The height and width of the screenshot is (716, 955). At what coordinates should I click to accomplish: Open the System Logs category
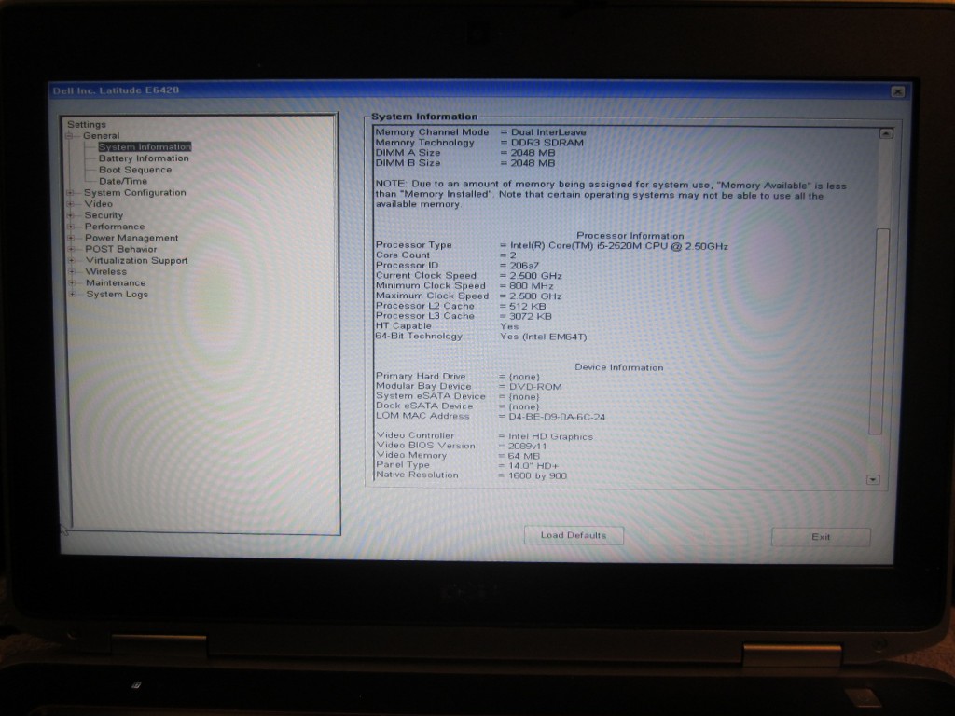(118, 295)
